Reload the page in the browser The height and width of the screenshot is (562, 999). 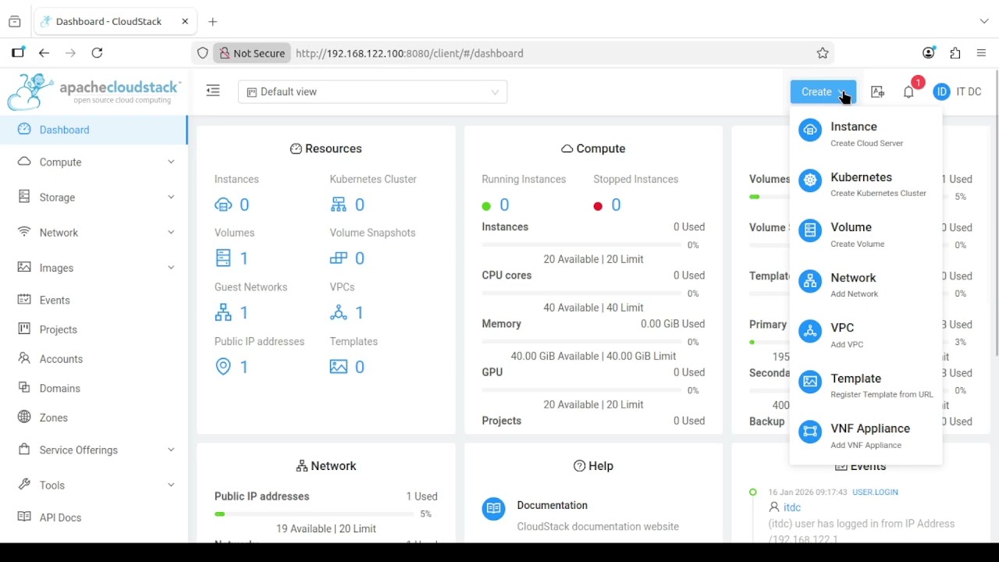(97, 53)
